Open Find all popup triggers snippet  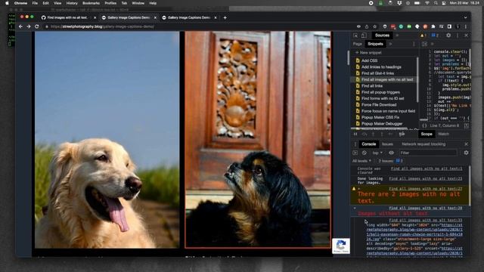(x=380, y=92)
